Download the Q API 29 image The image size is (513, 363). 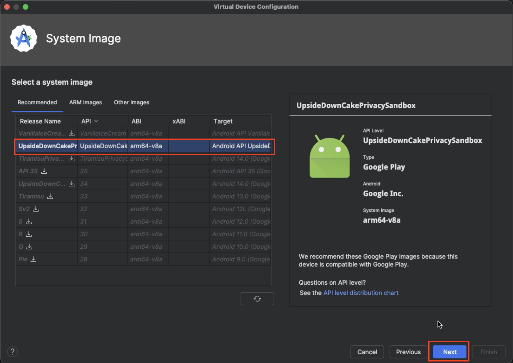click(29, 247)
